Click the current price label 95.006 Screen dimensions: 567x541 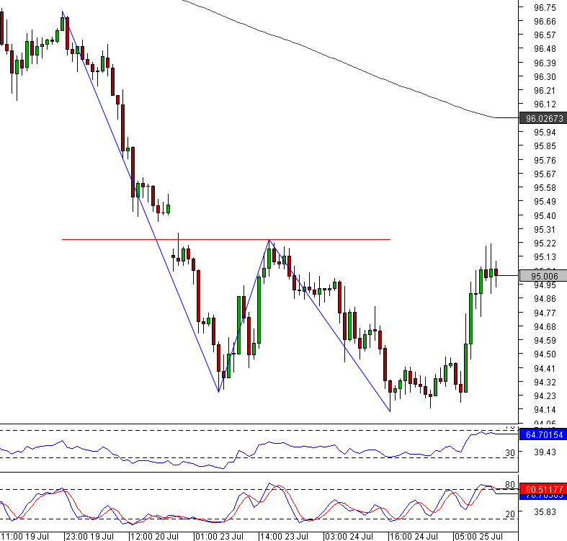click(544, 275)
